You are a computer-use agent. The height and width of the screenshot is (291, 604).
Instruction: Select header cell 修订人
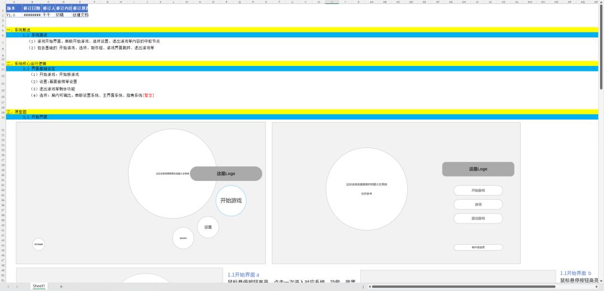[x=48, y=8]
